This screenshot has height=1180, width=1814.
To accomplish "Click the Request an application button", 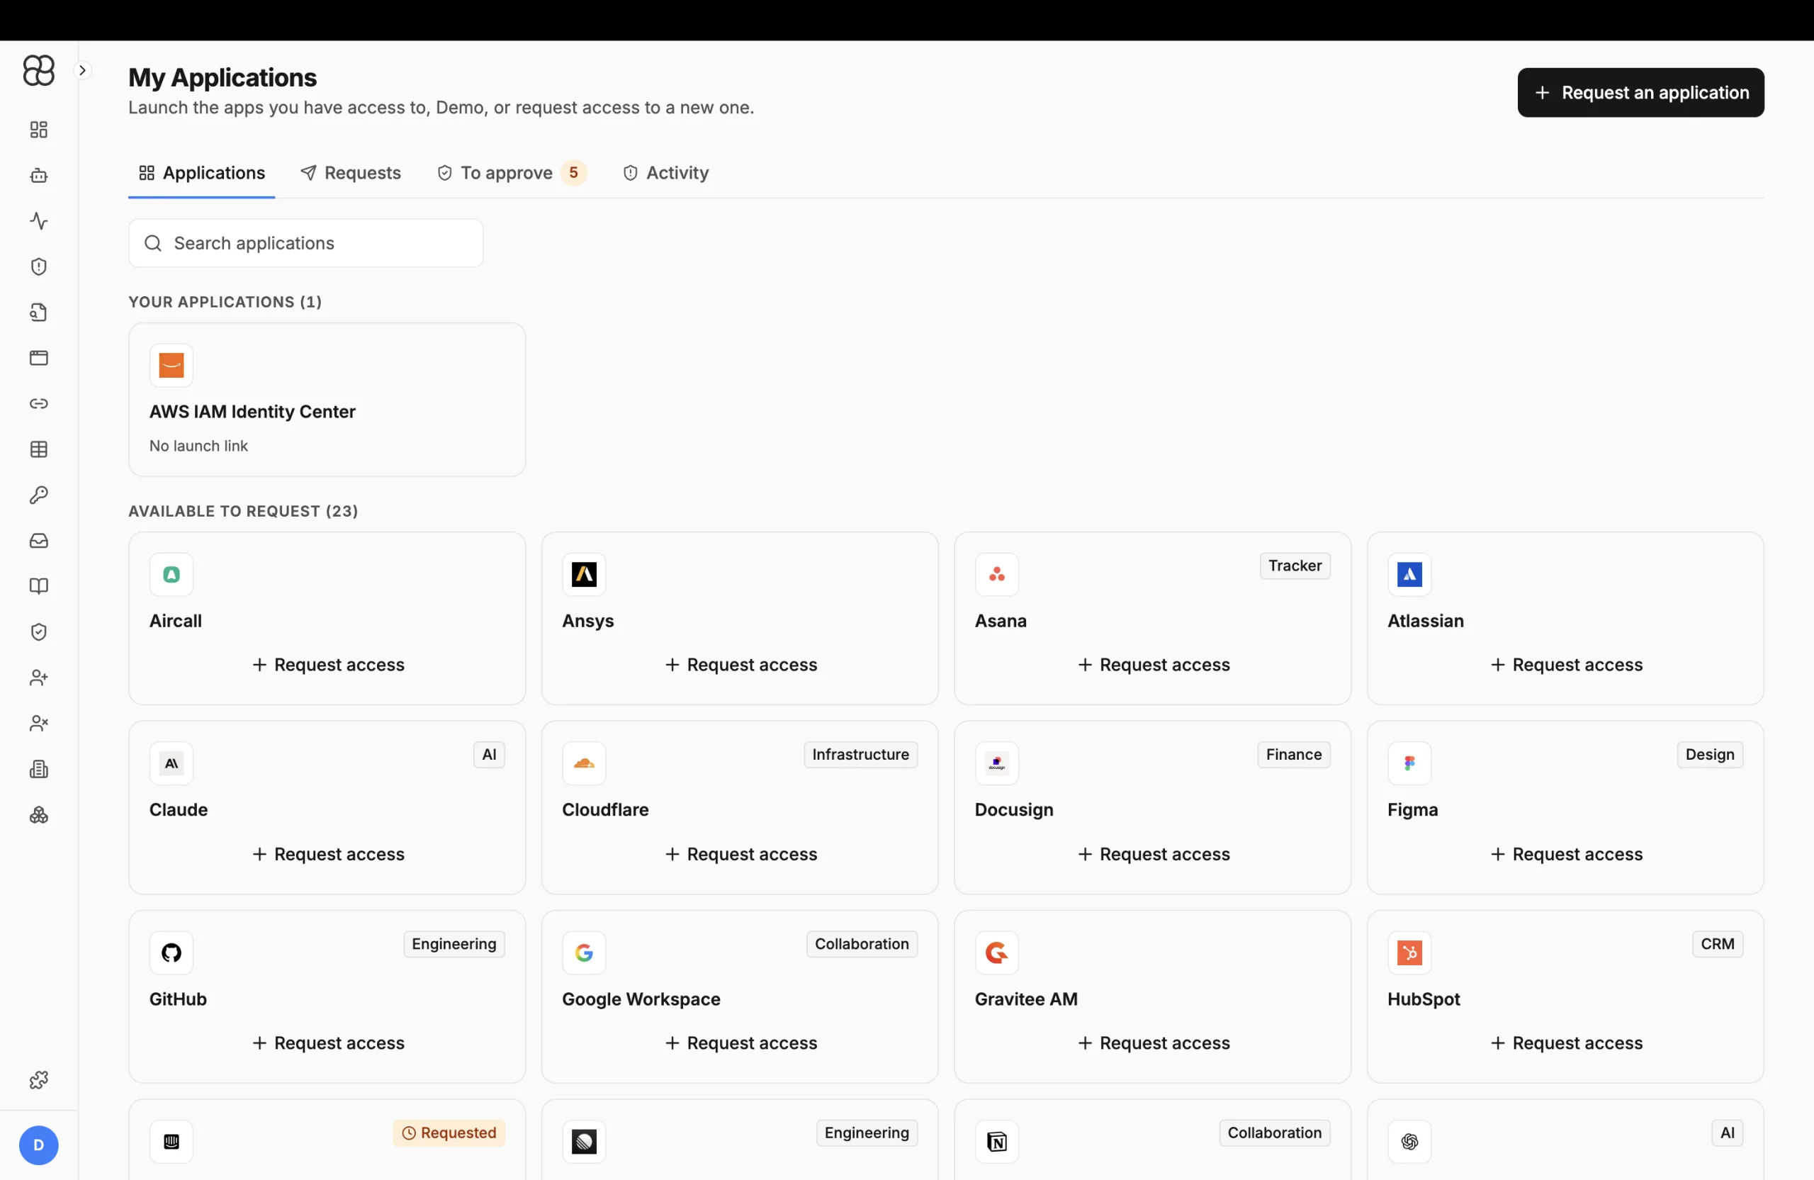I will (1640, 92).
